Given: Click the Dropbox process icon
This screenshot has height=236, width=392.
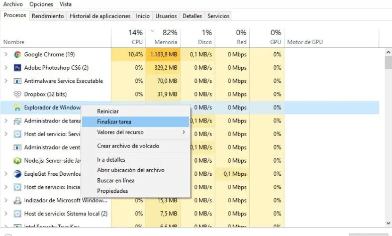Looking at the screenshot, I should click(x=18, y=94).
